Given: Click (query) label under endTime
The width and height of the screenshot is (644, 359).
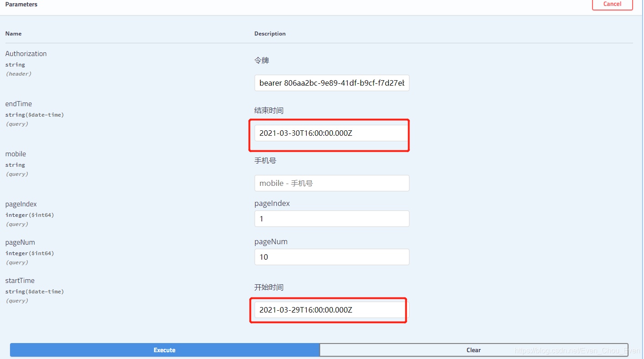Looking at the screenshot, I should pos(17,124).
